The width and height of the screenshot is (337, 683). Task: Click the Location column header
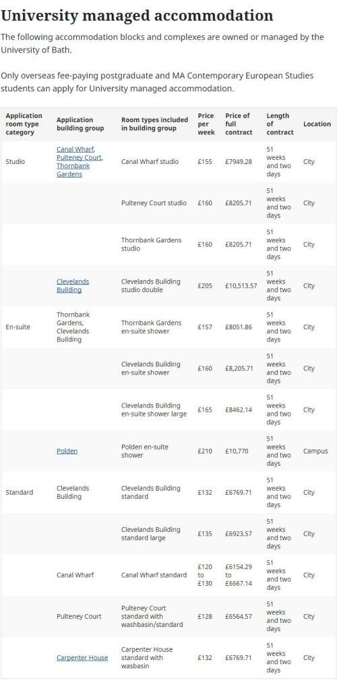pyautogui.click(x=317, y=124)
